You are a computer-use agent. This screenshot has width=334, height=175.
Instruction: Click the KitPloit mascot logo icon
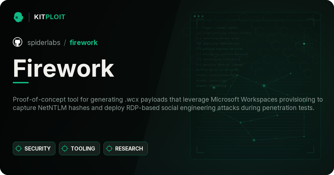(18, 17)
